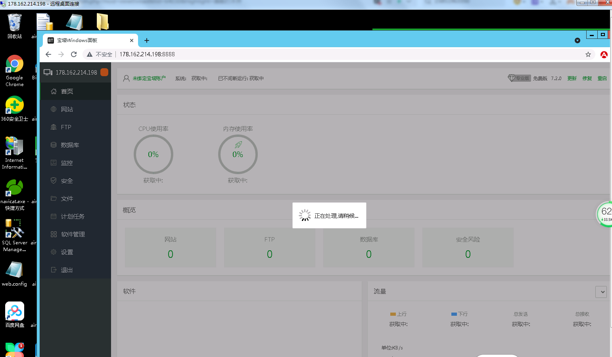Click the 退出 logout icon in sidebar
This screenshot has width=612, height=357.
(x=54, y=270)
